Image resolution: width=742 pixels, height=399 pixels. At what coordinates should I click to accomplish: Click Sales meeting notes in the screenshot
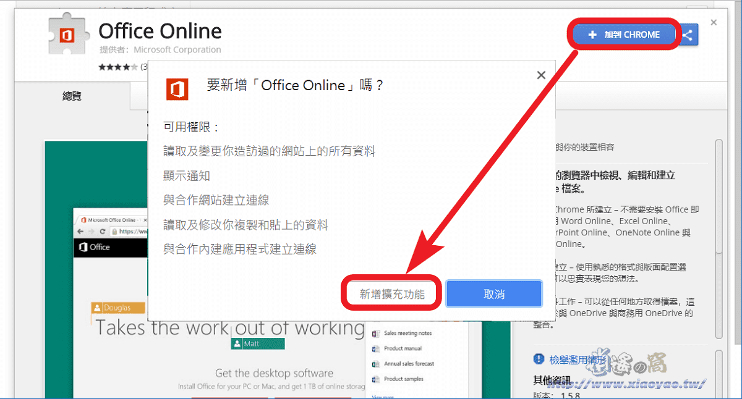[407, 333]
